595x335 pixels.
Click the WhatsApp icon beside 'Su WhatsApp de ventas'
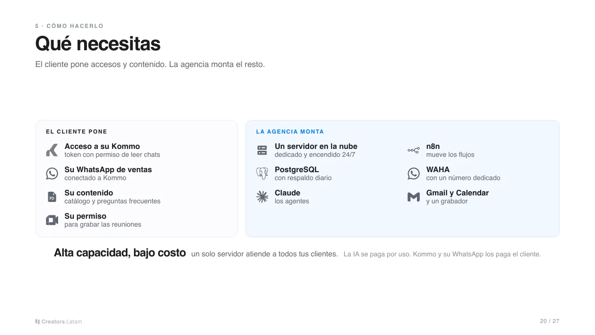coord(52,174)
